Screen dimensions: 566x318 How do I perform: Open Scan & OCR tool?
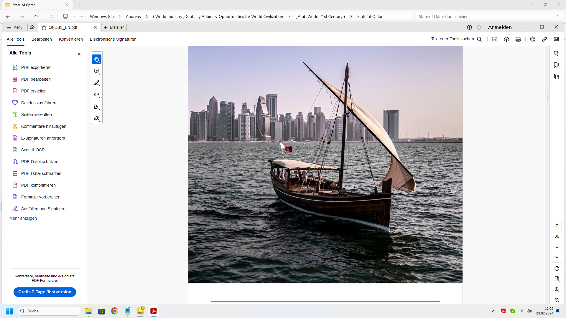click(33, 150)
